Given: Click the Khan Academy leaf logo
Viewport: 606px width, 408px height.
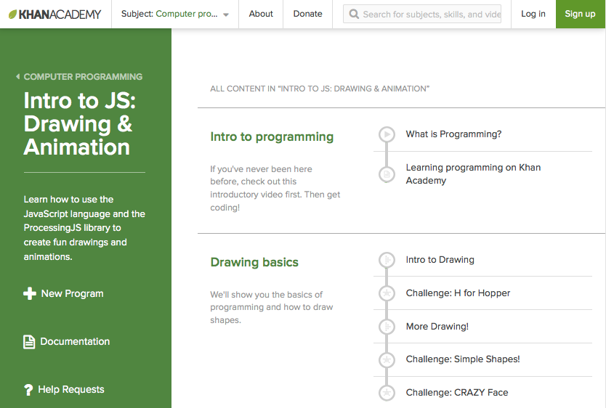Looking at the screenshot, I should point(13,15).
